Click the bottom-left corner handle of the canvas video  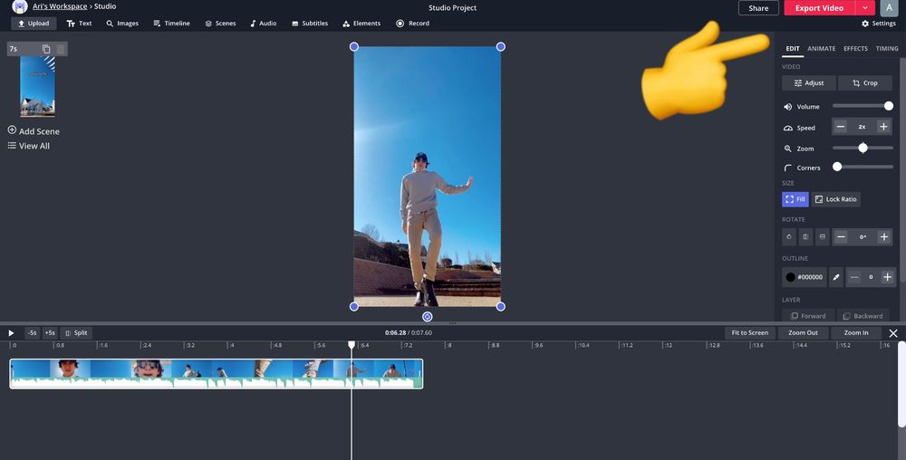354,306
